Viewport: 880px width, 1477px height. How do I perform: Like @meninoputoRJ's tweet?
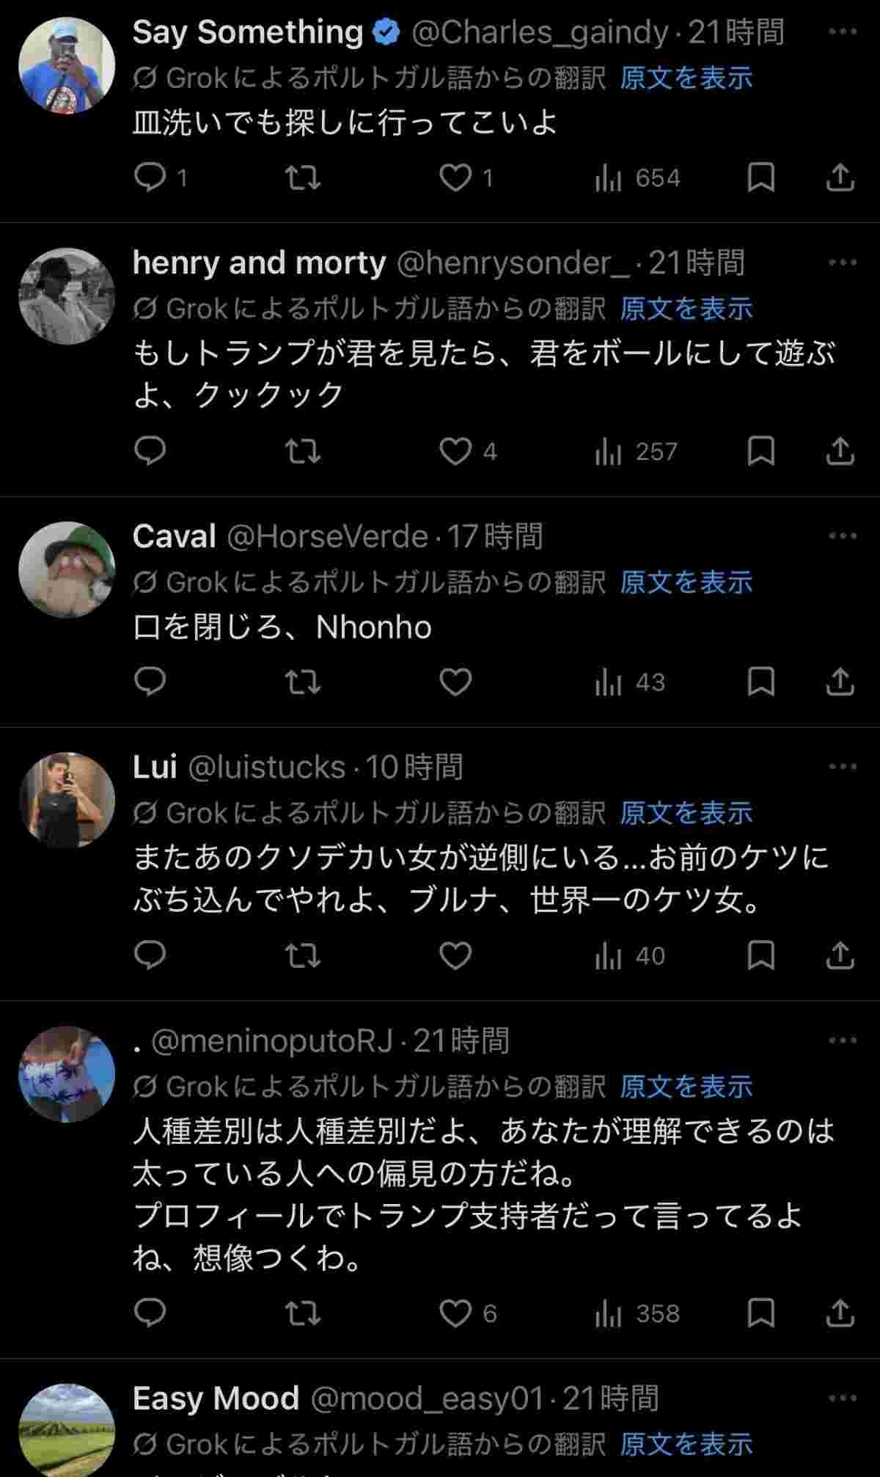pos(455,1313)
